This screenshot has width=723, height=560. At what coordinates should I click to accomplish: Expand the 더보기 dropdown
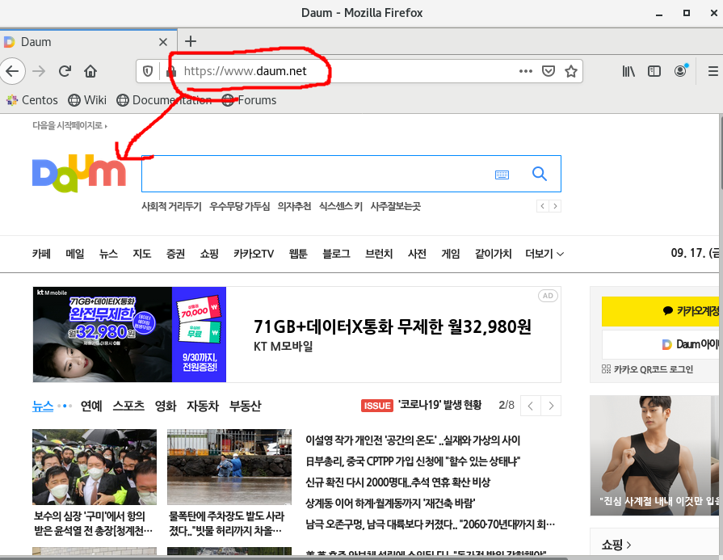[x=544, y=254]
